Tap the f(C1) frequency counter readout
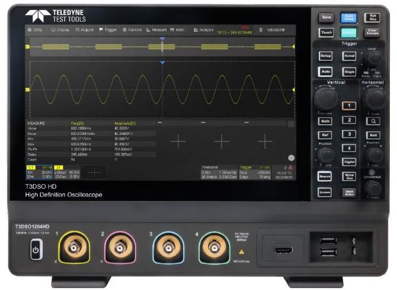Image resolution: width=397 pixels, height=290 pixels. pos(235,33)
